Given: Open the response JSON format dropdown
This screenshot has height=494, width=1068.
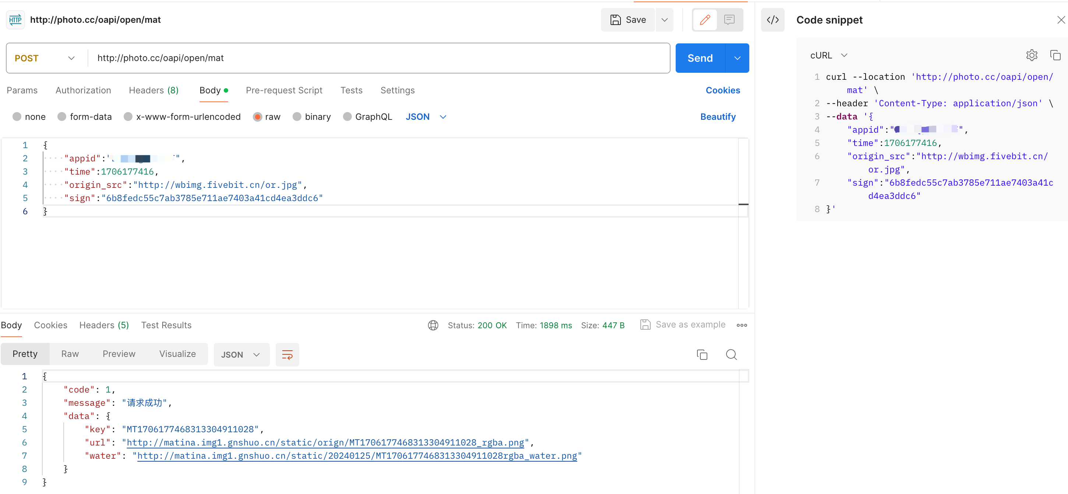Looking at the screenshot, I should click(x=241, y=354).
